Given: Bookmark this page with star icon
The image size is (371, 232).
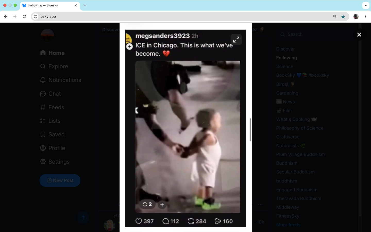Looking at the screenshot, I should (x=343, y=16).
